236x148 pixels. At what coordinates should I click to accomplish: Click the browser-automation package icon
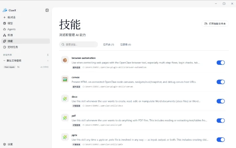(65, 60)
